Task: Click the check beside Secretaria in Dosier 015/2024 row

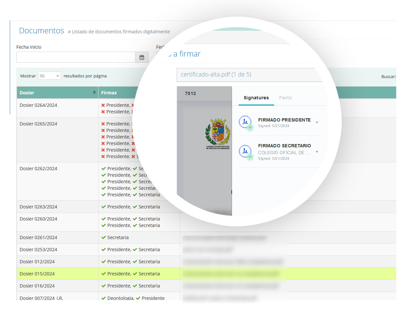Action: [x=135, y=274]
